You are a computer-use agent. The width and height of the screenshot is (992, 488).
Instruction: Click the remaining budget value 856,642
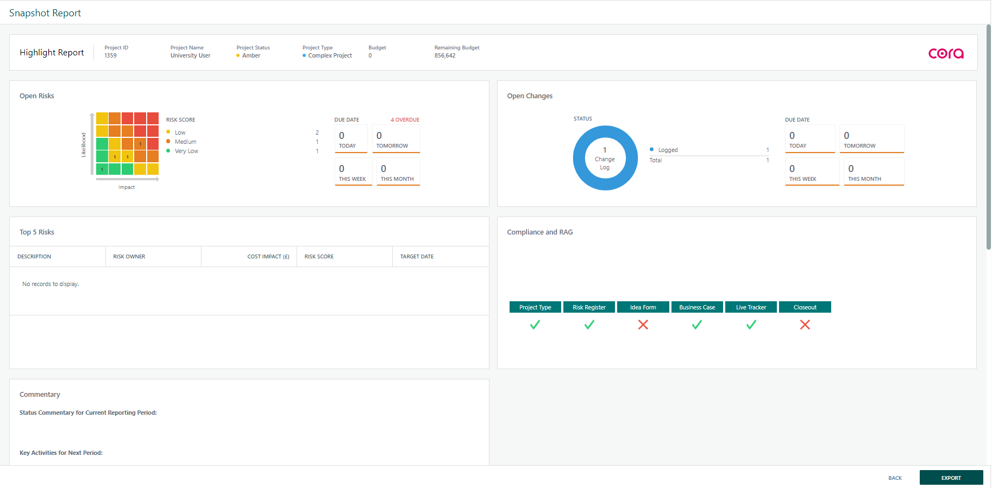pos(445,55)
